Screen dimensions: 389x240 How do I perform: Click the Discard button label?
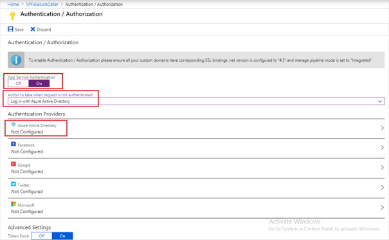pos(44,30)
